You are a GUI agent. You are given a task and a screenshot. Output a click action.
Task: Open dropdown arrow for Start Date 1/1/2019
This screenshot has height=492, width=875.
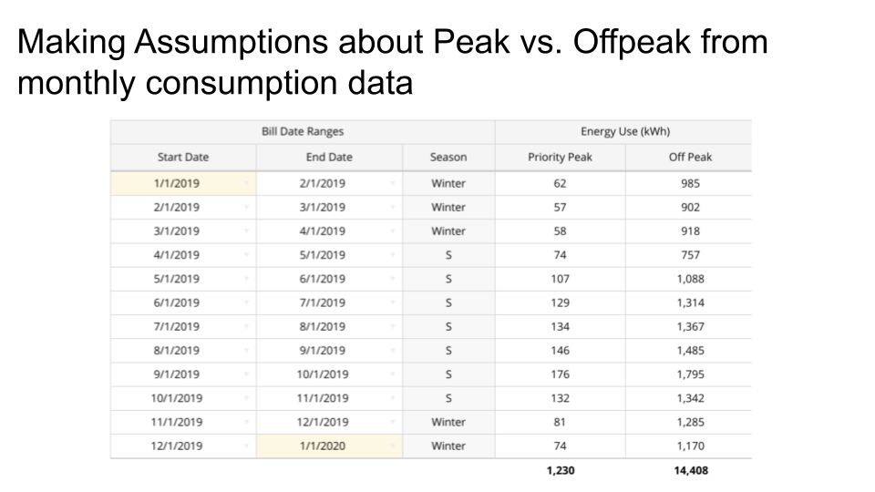pyautogui.click(x=246, y=184)
